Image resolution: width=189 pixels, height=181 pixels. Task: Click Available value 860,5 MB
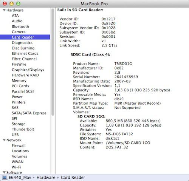133,121
